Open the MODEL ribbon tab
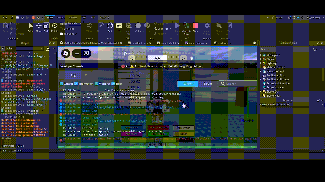Viewport: 325px width, 182px height. click(x=61, y=18)
